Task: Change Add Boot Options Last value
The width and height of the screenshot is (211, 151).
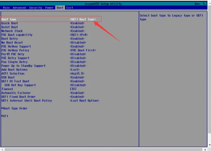Action: pyautogui.click(x=75, y=70)
